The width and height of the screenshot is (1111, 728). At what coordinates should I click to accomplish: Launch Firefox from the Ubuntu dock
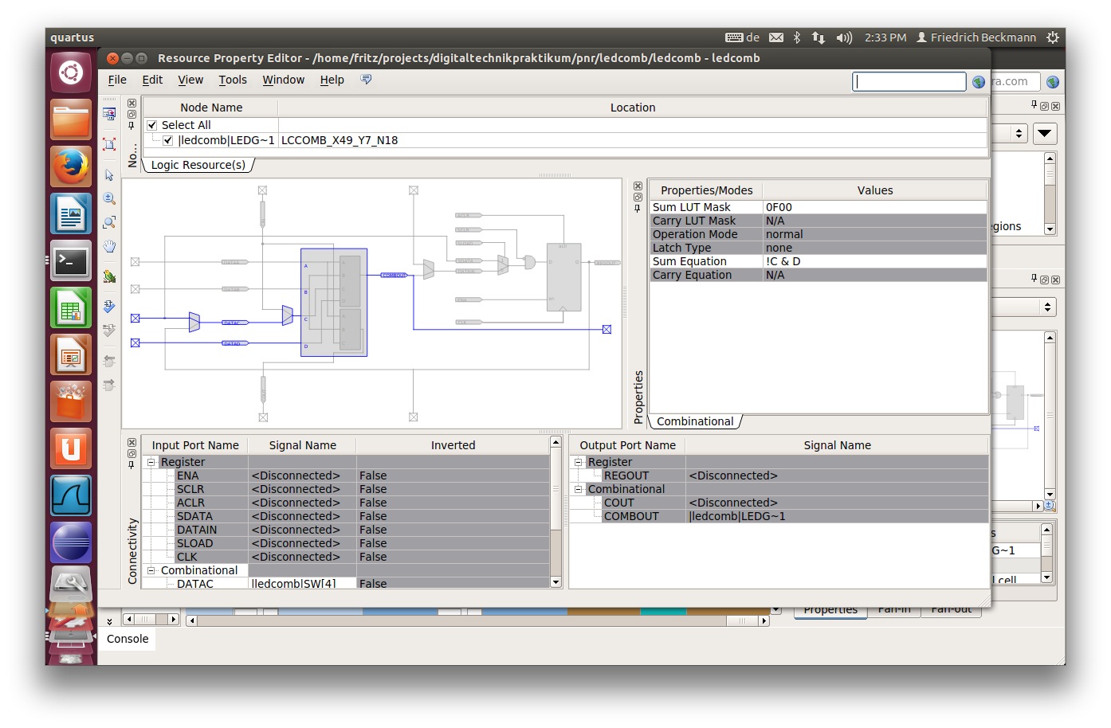pyautogui.click(x=71, y=166)
